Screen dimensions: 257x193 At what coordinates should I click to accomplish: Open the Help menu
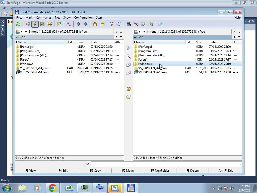coord(237,18)
